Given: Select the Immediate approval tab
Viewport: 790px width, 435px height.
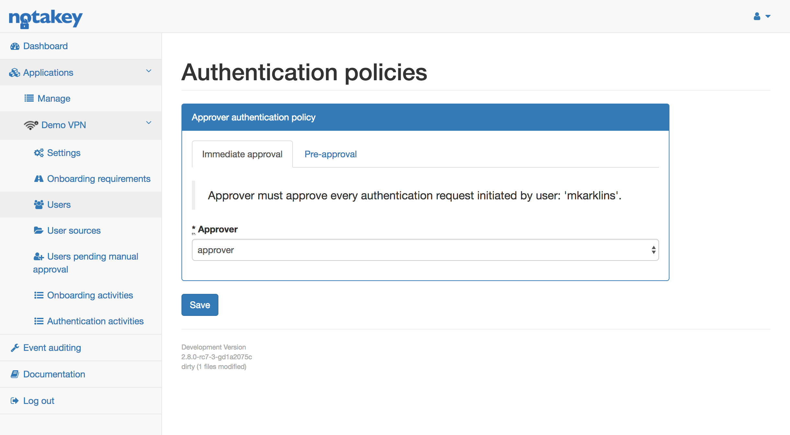Looking at the screenshot, I should tap(242, 154).
